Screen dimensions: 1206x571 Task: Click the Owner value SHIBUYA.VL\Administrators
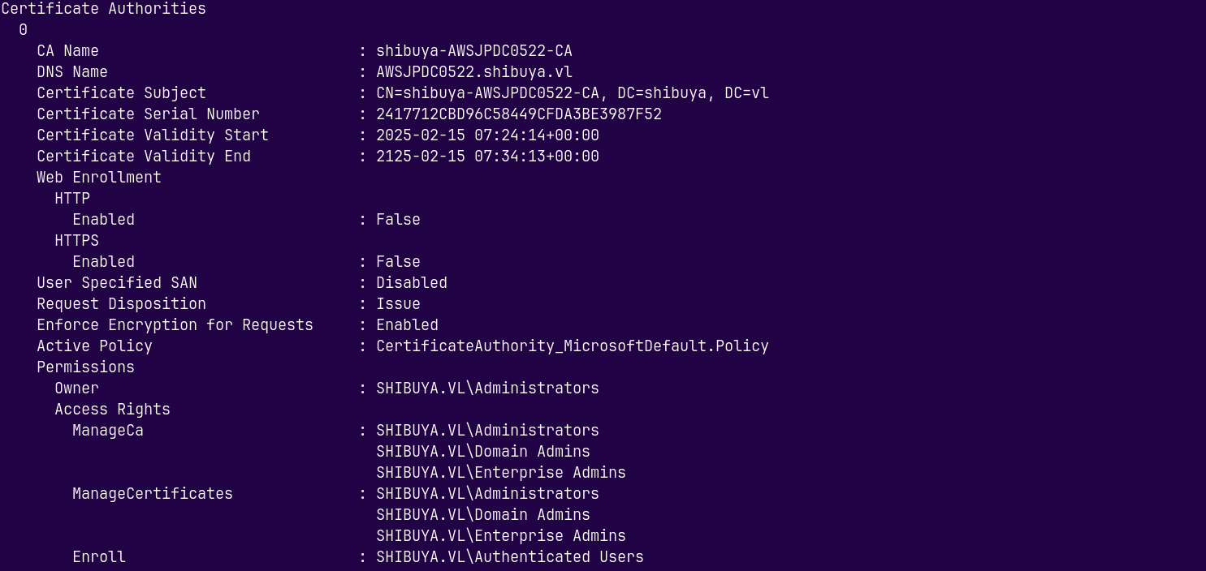coord(487,389)
